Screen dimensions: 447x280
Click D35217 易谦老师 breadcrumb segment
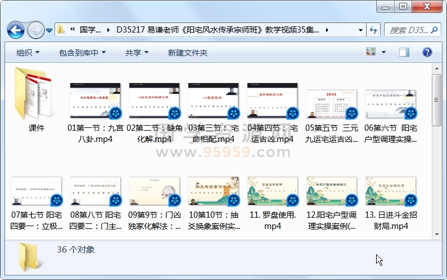click(x=218, y=30)
